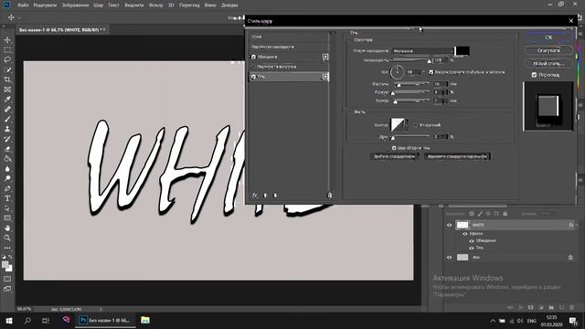Delete layer trash icon in Layers panel

point(571,307)
